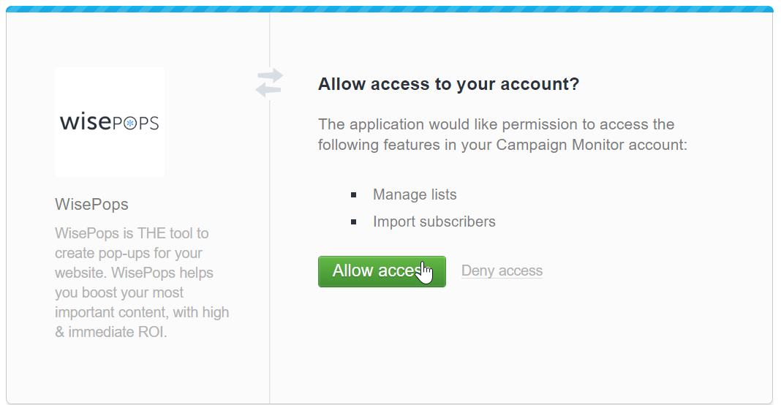Click the bullet before Import subscribers

coord(354,222)
